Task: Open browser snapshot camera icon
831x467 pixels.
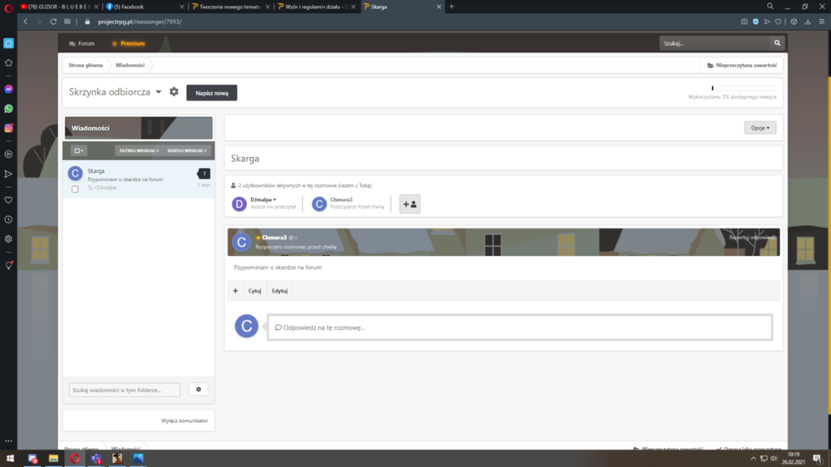Action: [744, 22]
